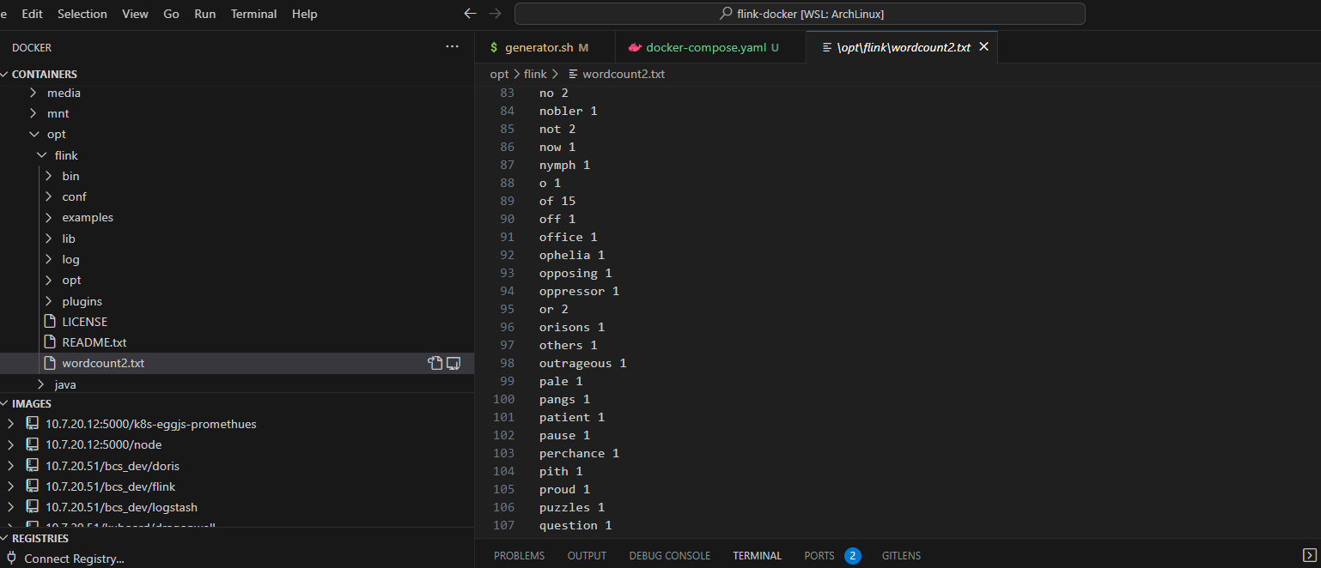This screenshot has height=568, width=1321.
Task: Click the shell icon on generator.sh tab
Action: click(493, 47)
